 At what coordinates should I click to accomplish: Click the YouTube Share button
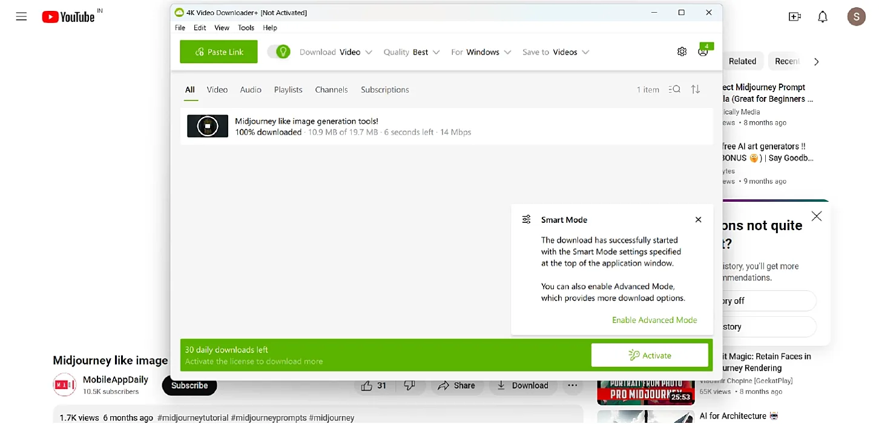(x=456, y=385)
